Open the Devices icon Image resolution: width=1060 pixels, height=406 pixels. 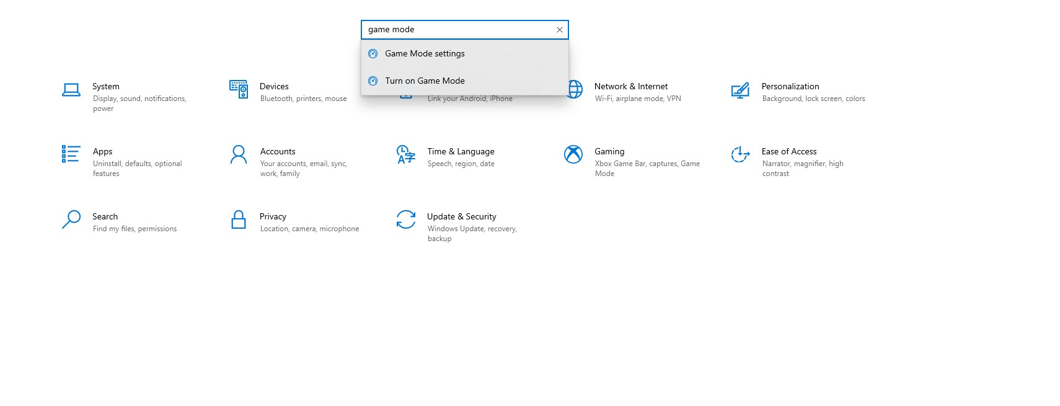239,90
